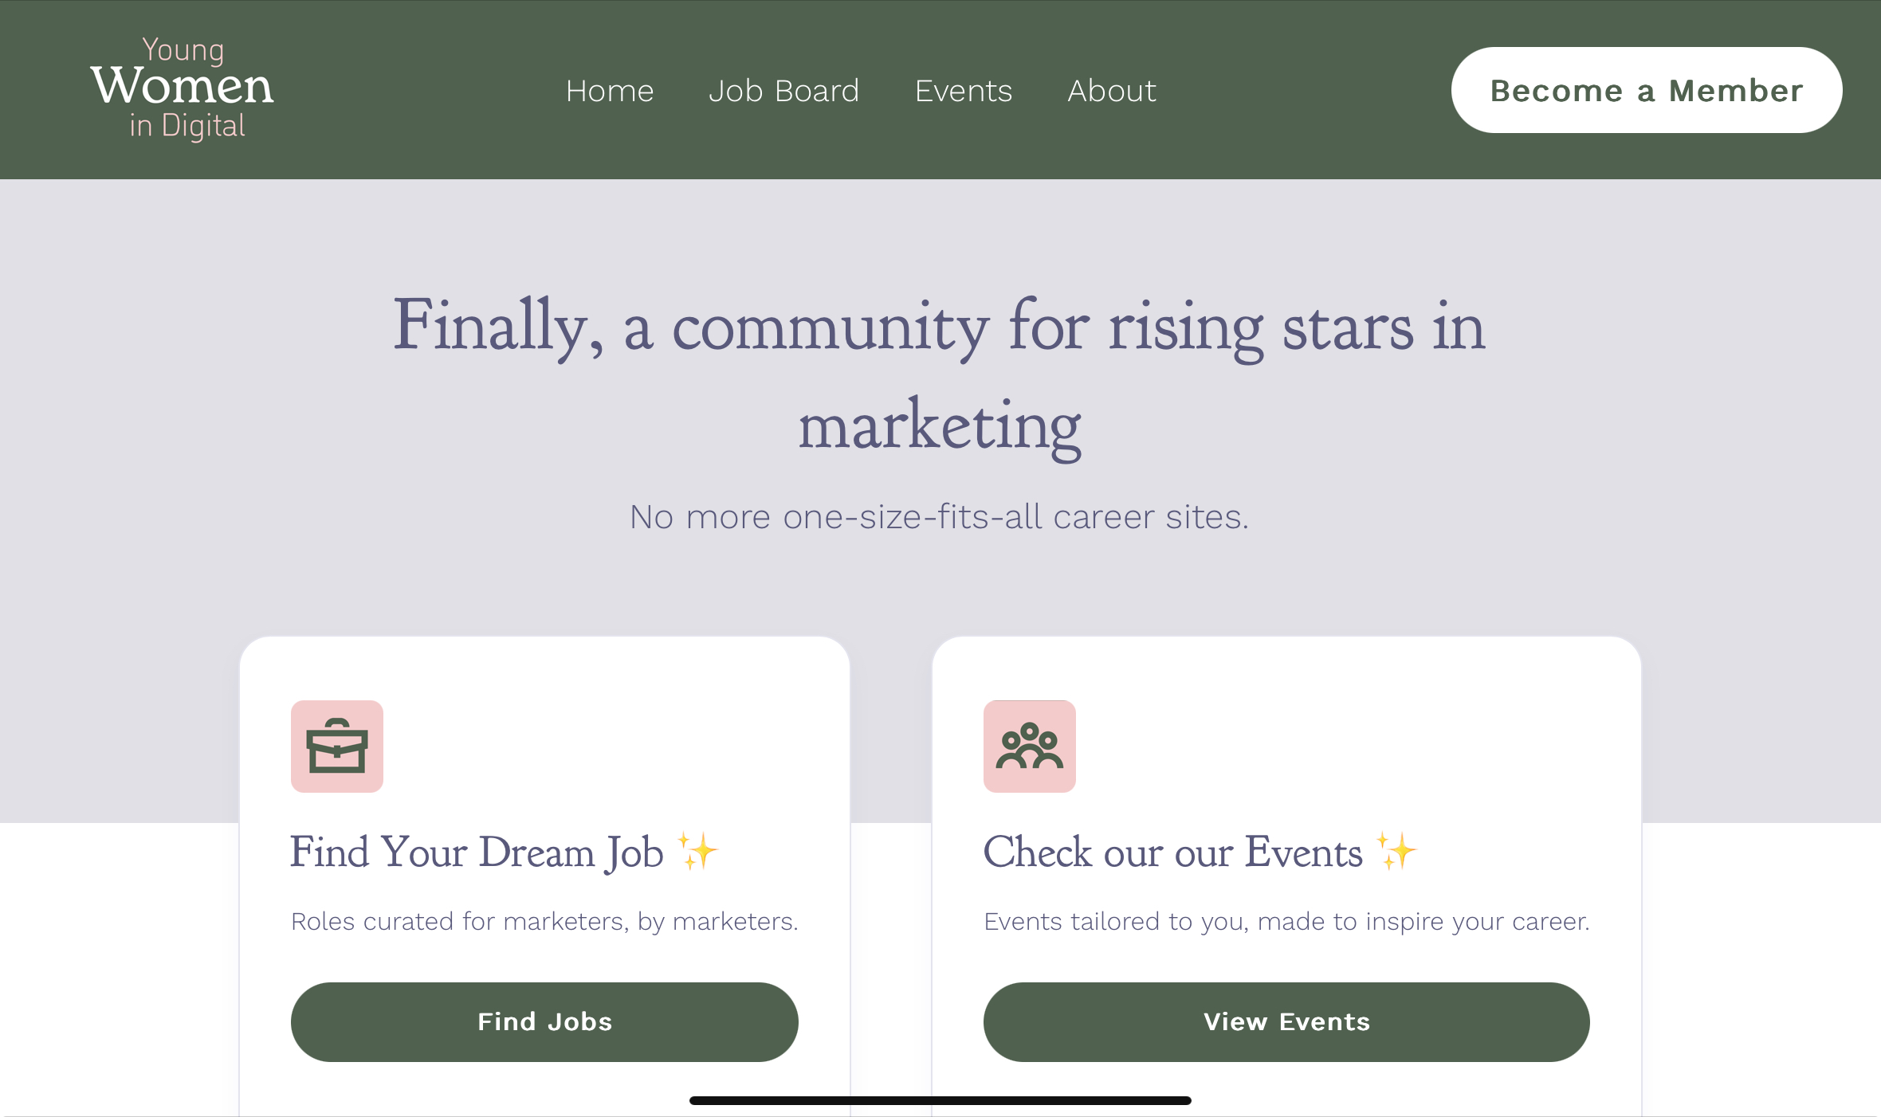1881x1117 pixels.
Task: Click the pink people group icon
Action: tap(1030, 747)
